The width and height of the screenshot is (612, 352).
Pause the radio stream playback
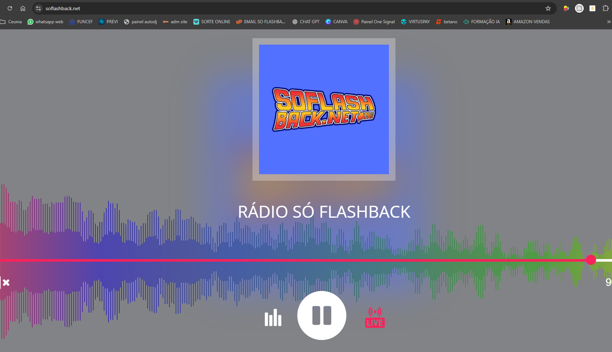tap(322, 315)
